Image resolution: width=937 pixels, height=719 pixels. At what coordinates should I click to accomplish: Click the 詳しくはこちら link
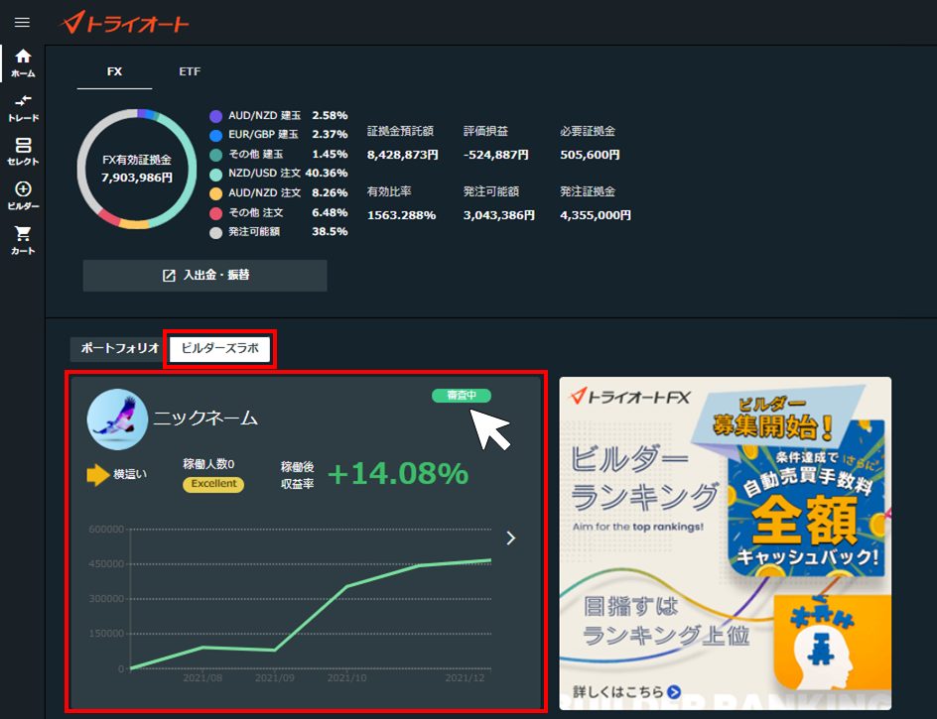point(626,691)
